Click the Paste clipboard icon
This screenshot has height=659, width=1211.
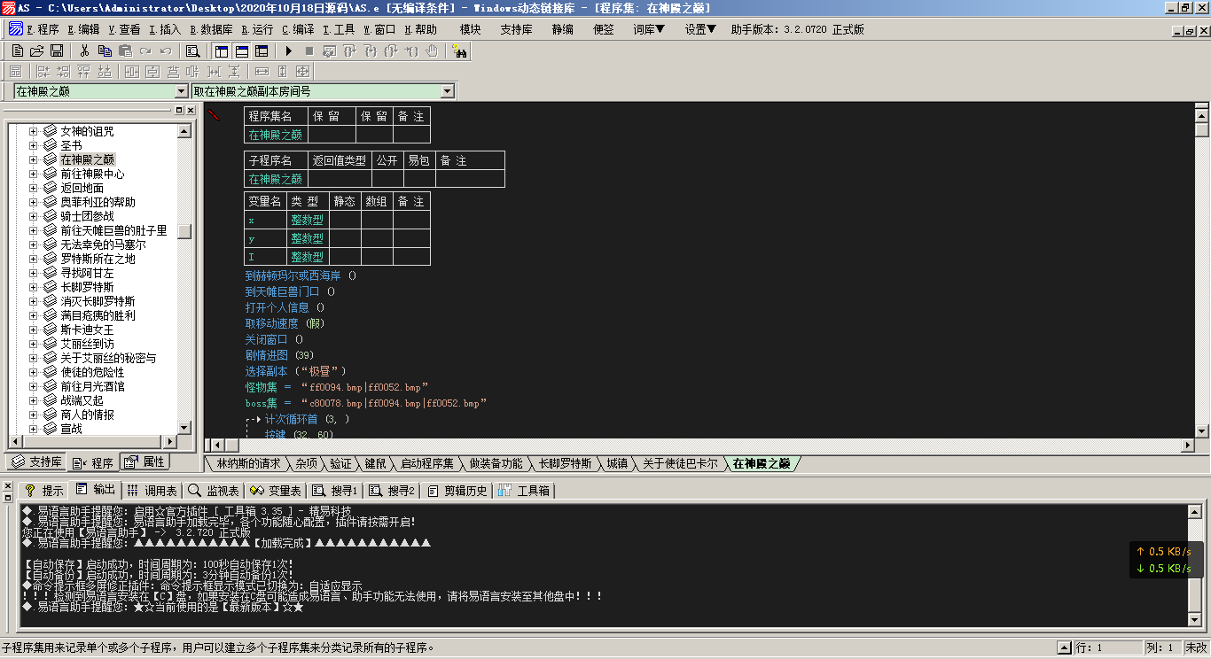(x=125, y=51)
